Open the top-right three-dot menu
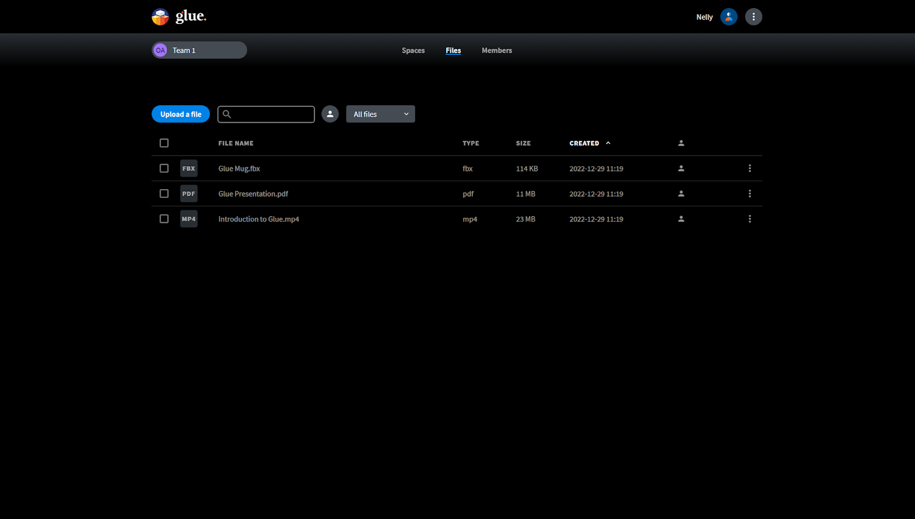The width and height of the screenshot is (915, 519). [x=753, y=17]
